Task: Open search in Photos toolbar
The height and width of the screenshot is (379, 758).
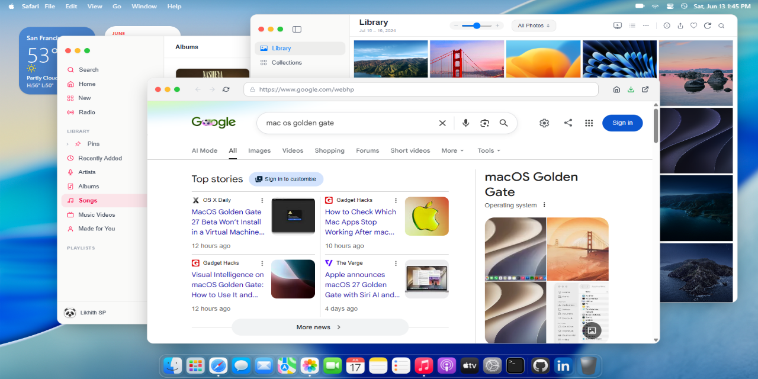Action: [721, 25]
